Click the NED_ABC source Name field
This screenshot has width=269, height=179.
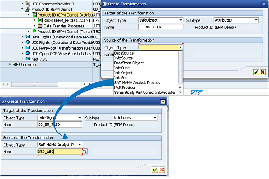tap(60, 151)
